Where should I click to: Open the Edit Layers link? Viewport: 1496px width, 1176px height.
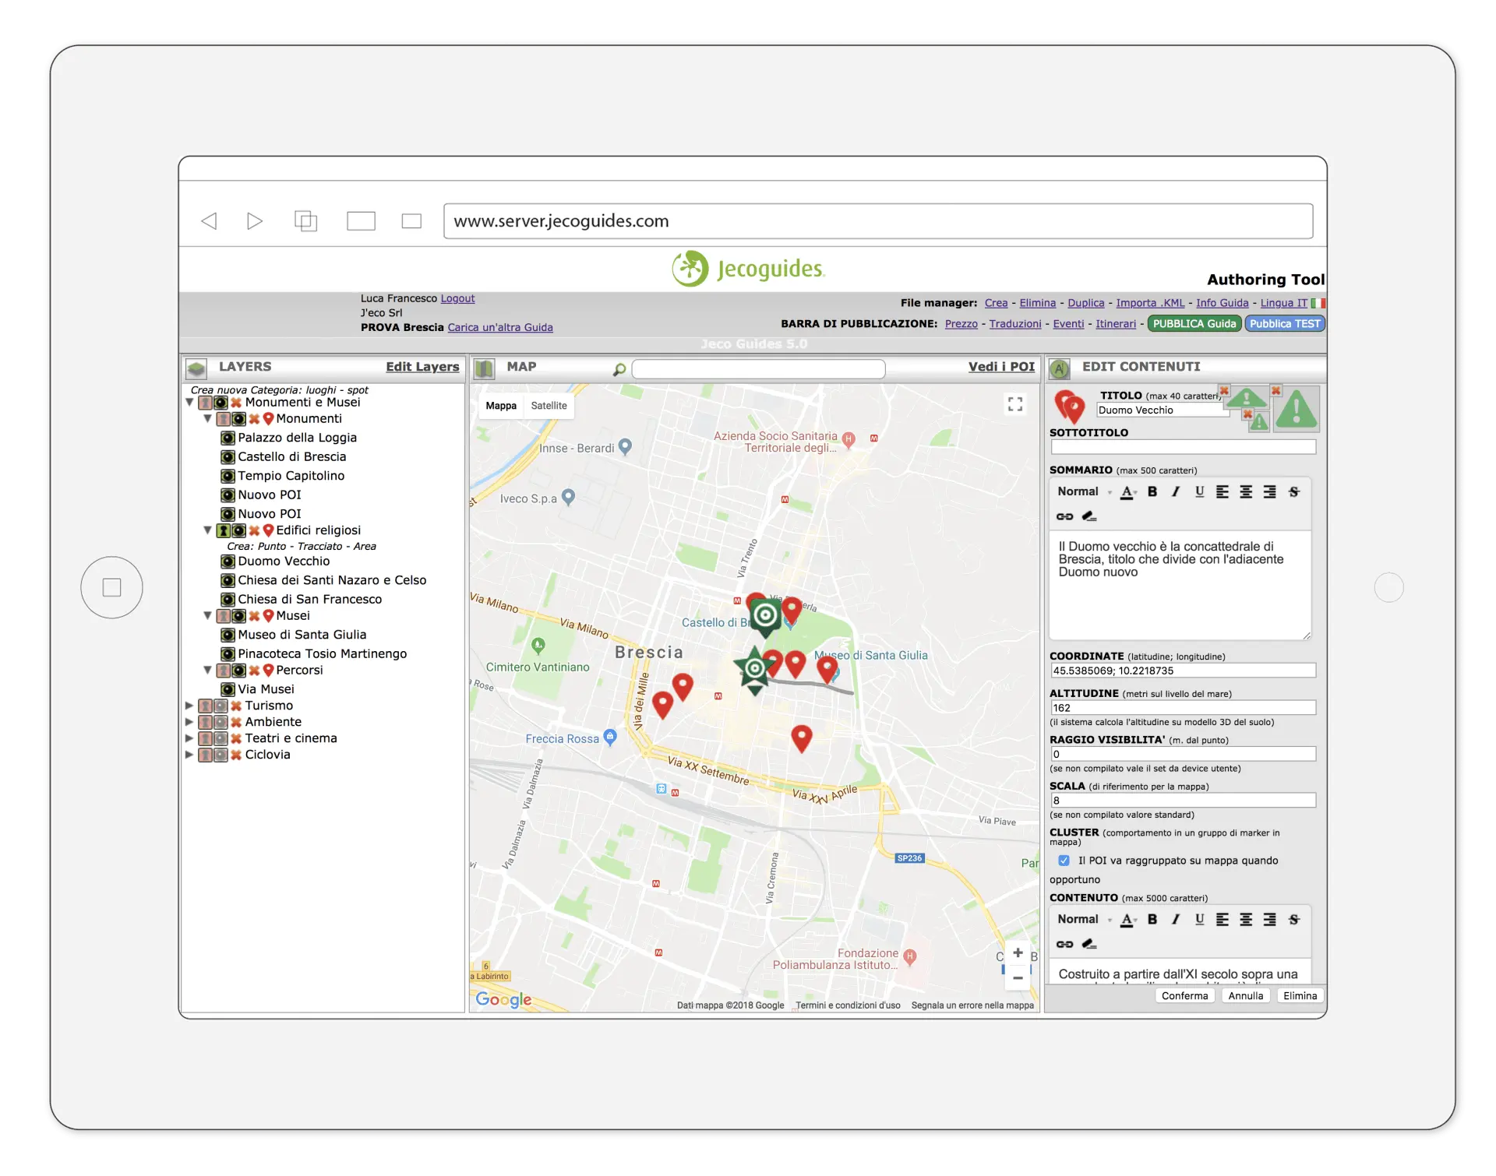pos(422,367)
